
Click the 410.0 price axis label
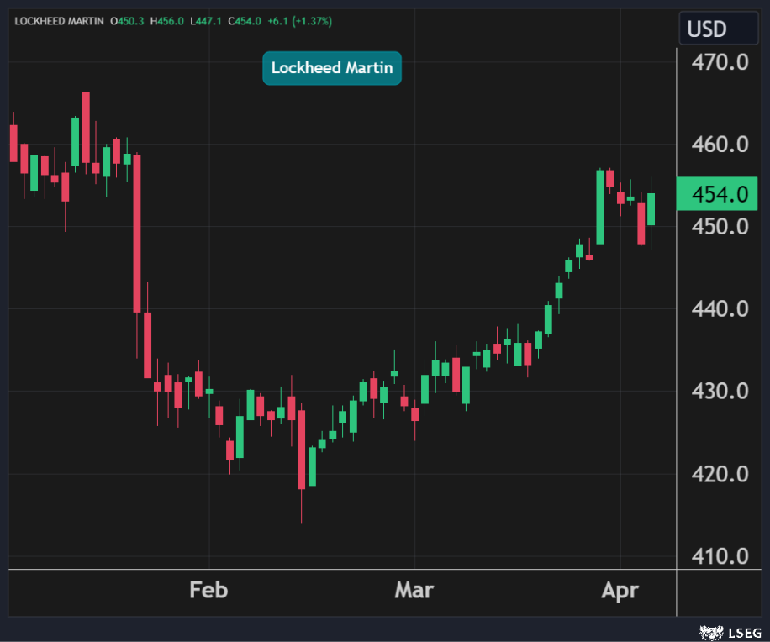tap(720, 556)
